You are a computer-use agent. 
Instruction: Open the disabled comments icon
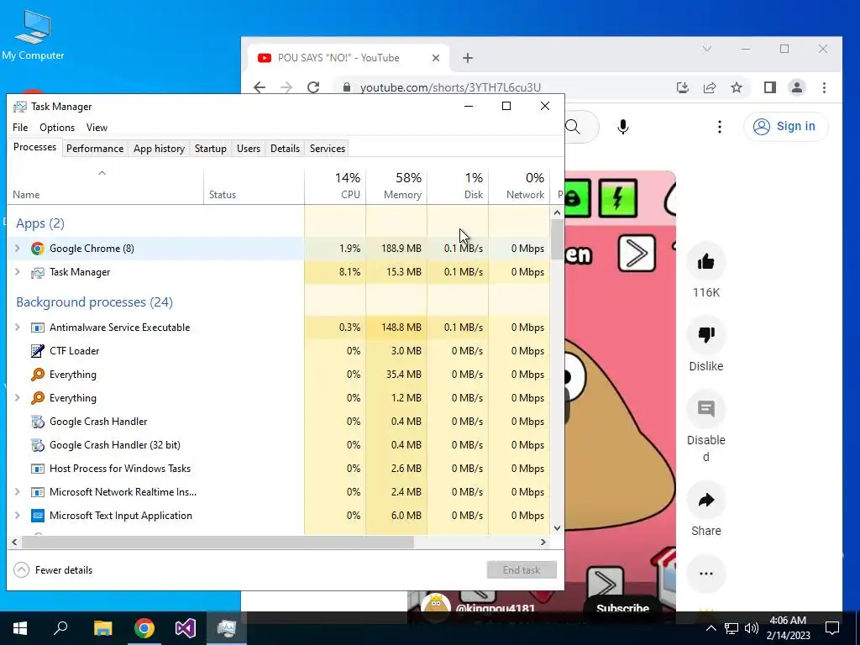(x=705, y=409)
